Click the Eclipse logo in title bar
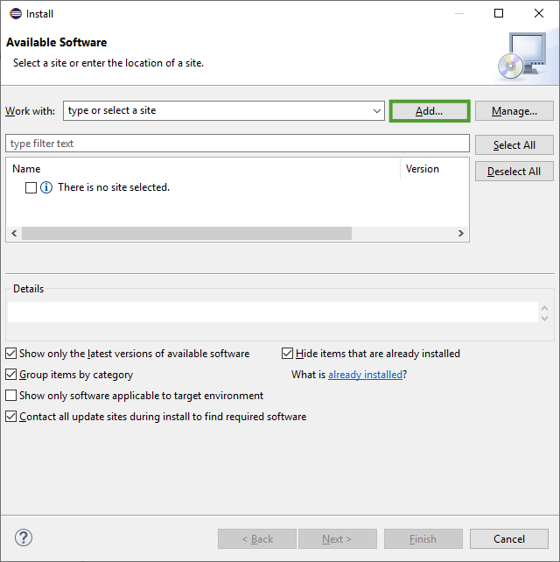The width and height of the screenshot is (560, 562). tap(16, 13)
